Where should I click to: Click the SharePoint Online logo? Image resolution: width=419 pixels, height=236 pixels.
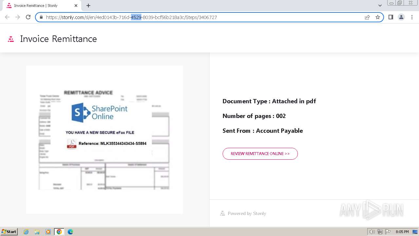[100, 112]
